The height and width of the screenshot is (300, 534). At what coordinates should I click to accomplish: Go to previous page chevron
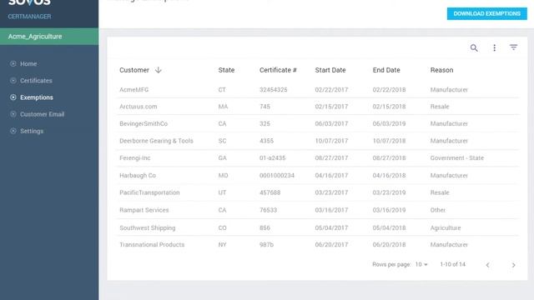point(487,265)
